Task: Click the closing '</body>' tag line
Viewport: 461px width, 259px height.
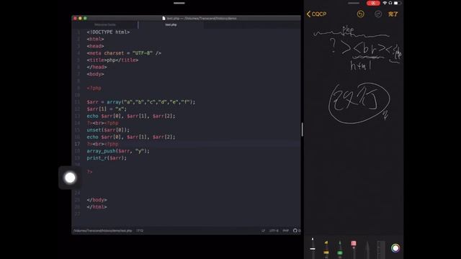Action: tap(97, 200)
